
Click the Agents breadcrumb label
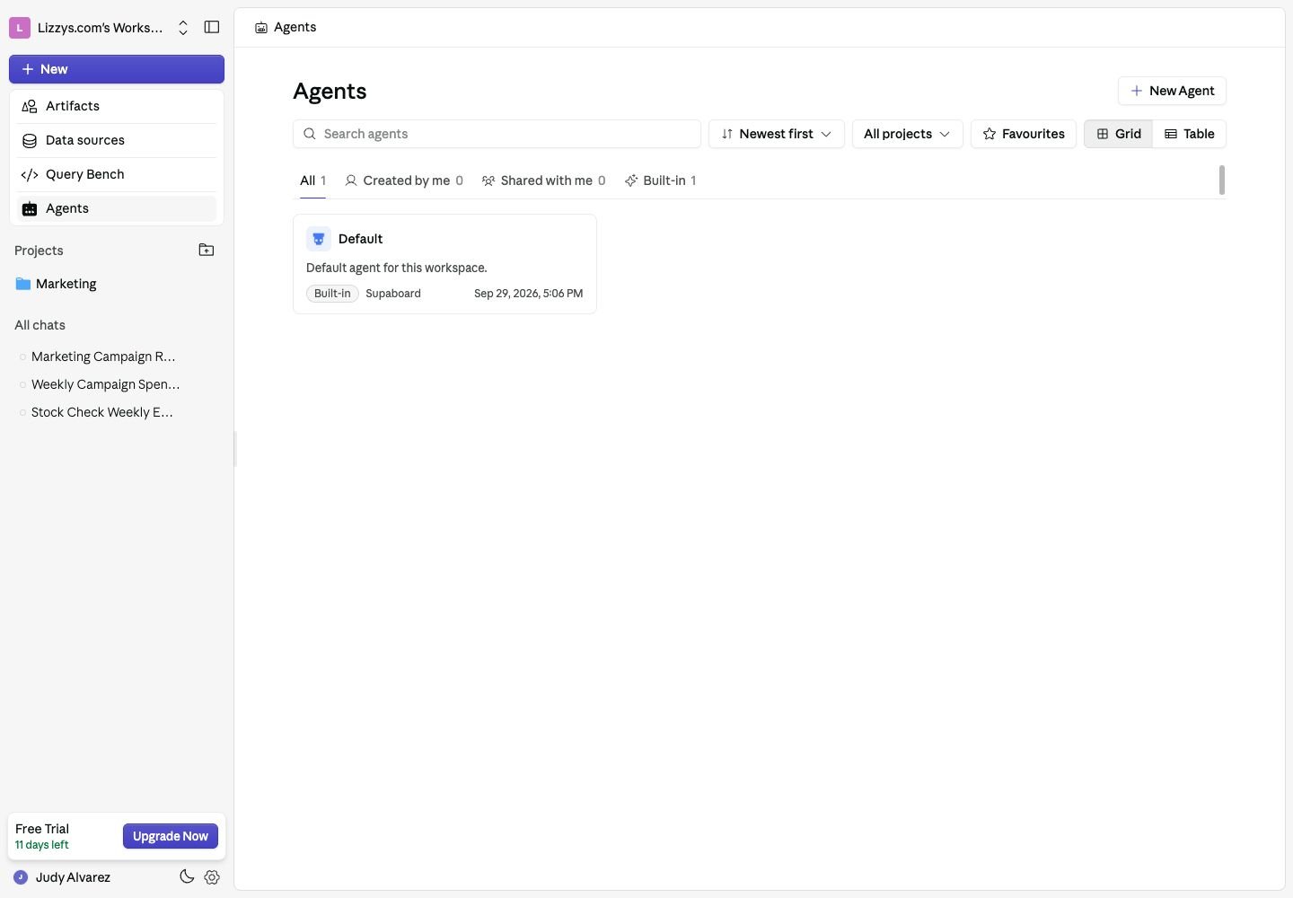pyautogui.click(x=295, y=27)
